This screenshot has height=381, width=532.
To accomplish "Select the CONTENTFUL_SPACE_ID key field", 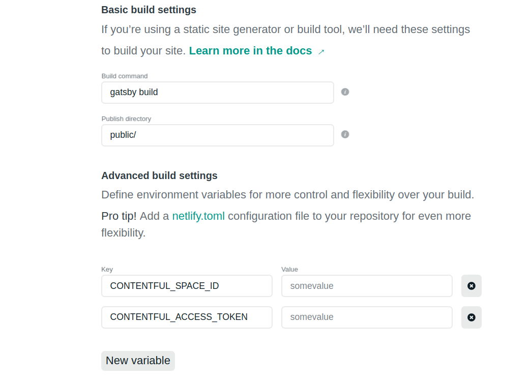I will click(x=187, y=286).
